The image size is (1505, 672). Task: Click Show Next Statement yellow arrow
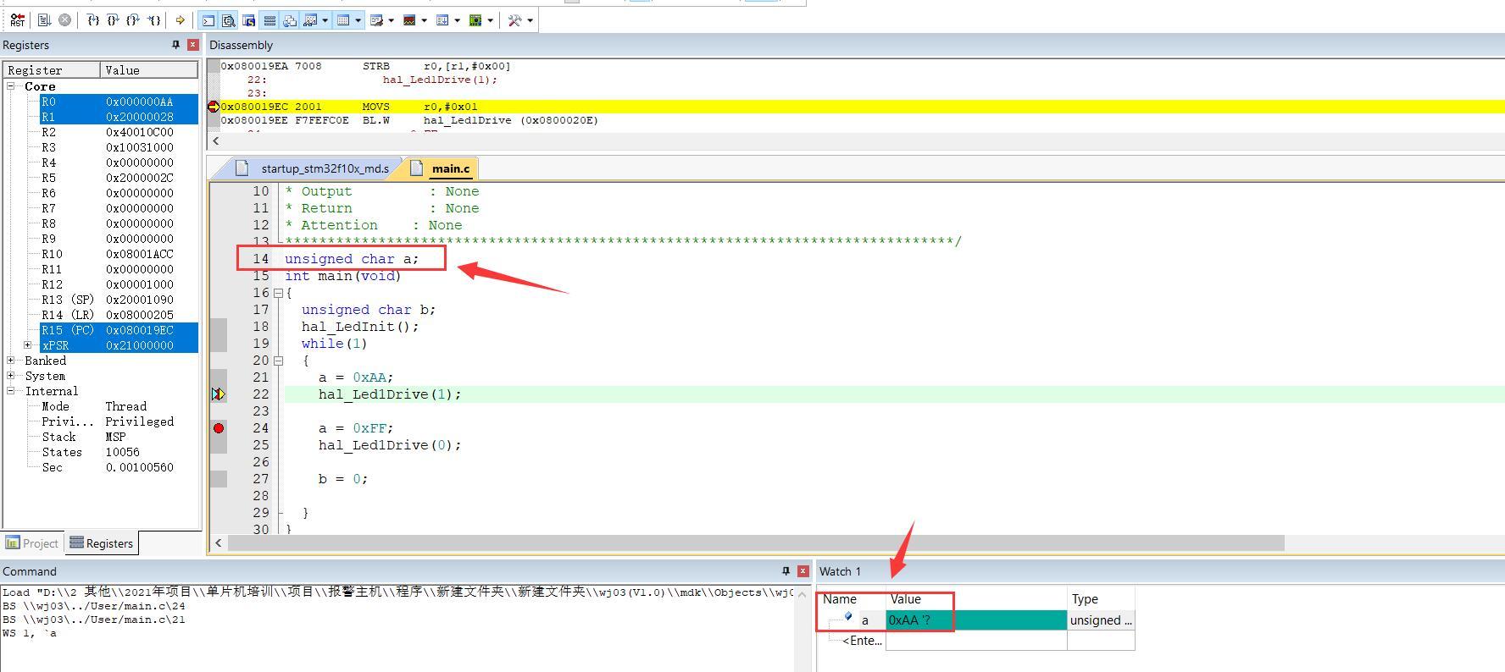(x=180, y=19)
